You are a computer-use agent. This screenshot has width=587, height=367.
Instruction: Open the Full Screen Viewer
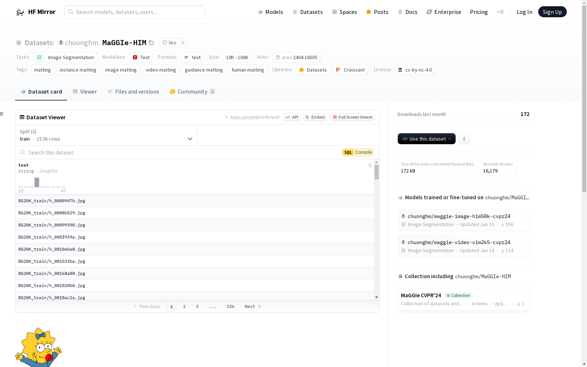[x=353, y=117]
